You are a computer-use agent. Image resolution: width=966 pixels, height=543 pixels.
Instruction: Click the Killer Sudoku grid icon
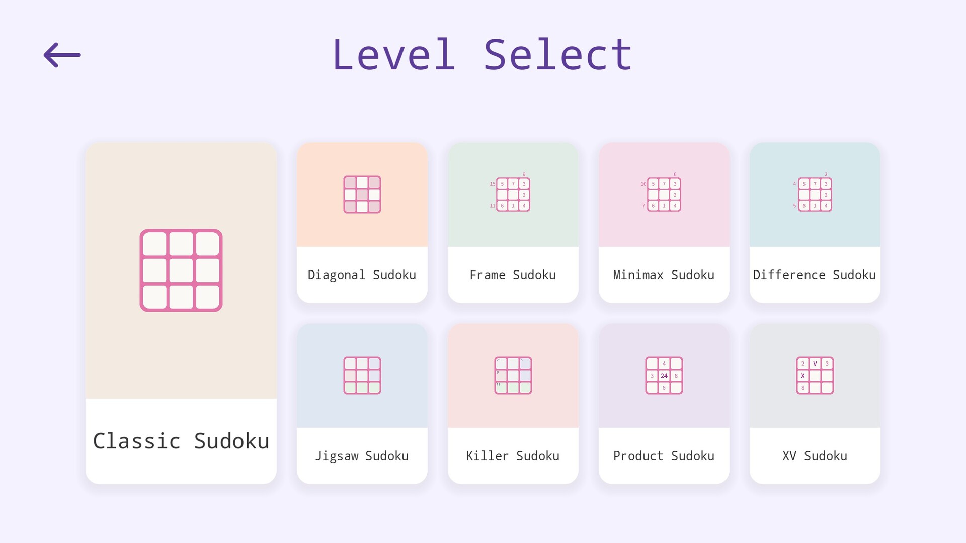513,376
